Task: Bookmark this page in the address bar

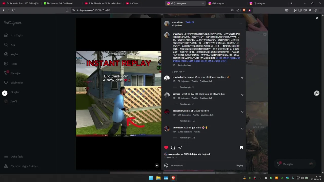Action: point(67,10)
